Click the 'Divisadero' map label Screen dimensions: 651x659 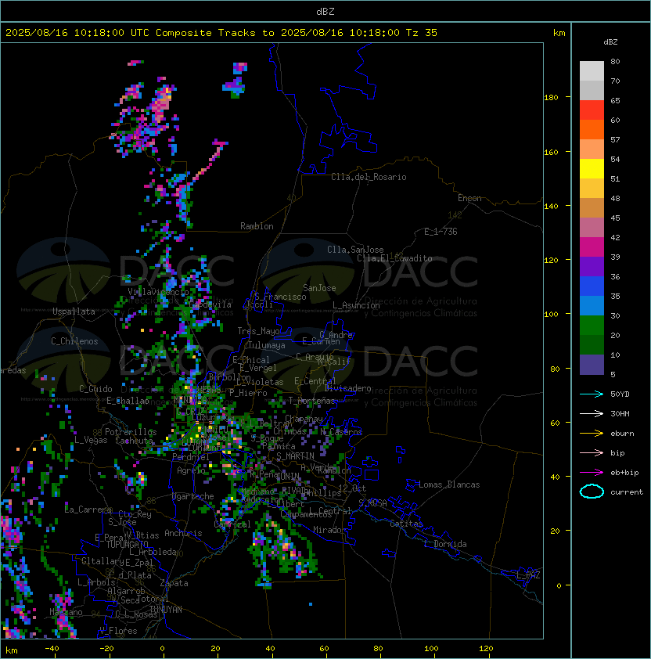pyautogui.click(x=347, y=388)
